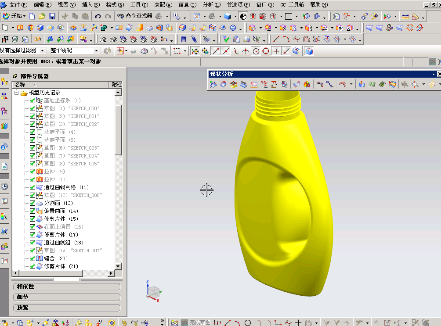This screenshot has width=441, height=326.
Task: Select the Arc curve tool icon
Action: pyautogui.click(x=286, y=39)
